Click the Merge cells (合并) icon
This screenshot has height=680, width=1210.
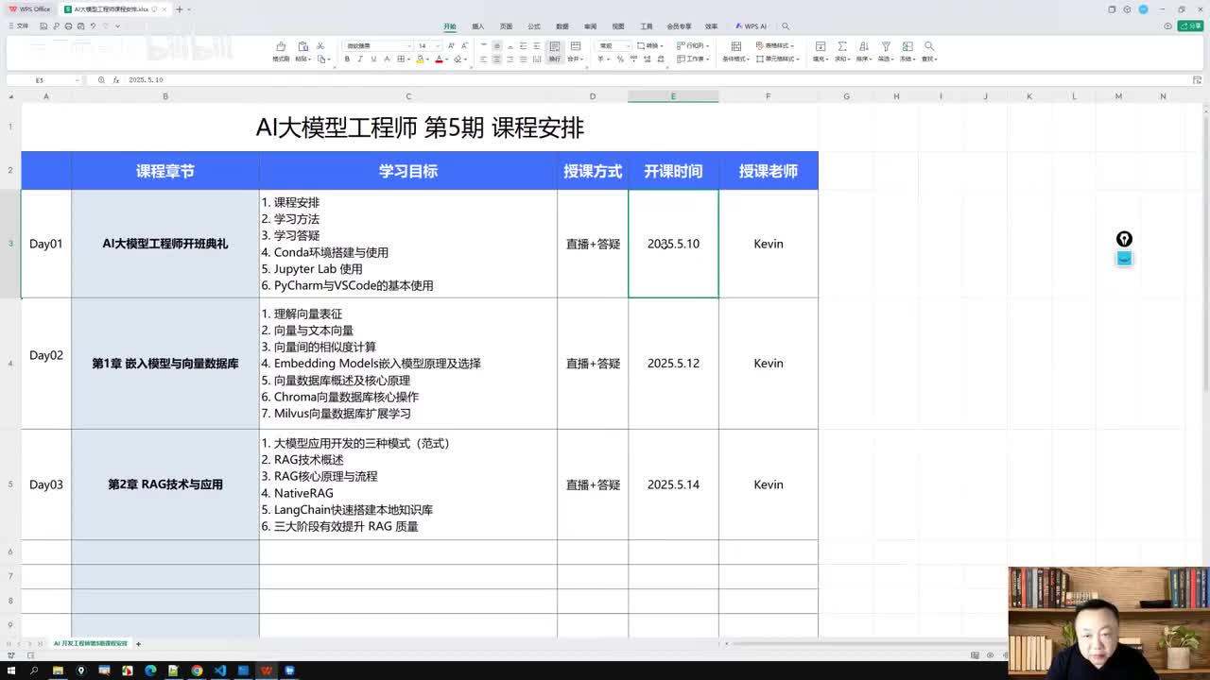(x=575, y=46)
